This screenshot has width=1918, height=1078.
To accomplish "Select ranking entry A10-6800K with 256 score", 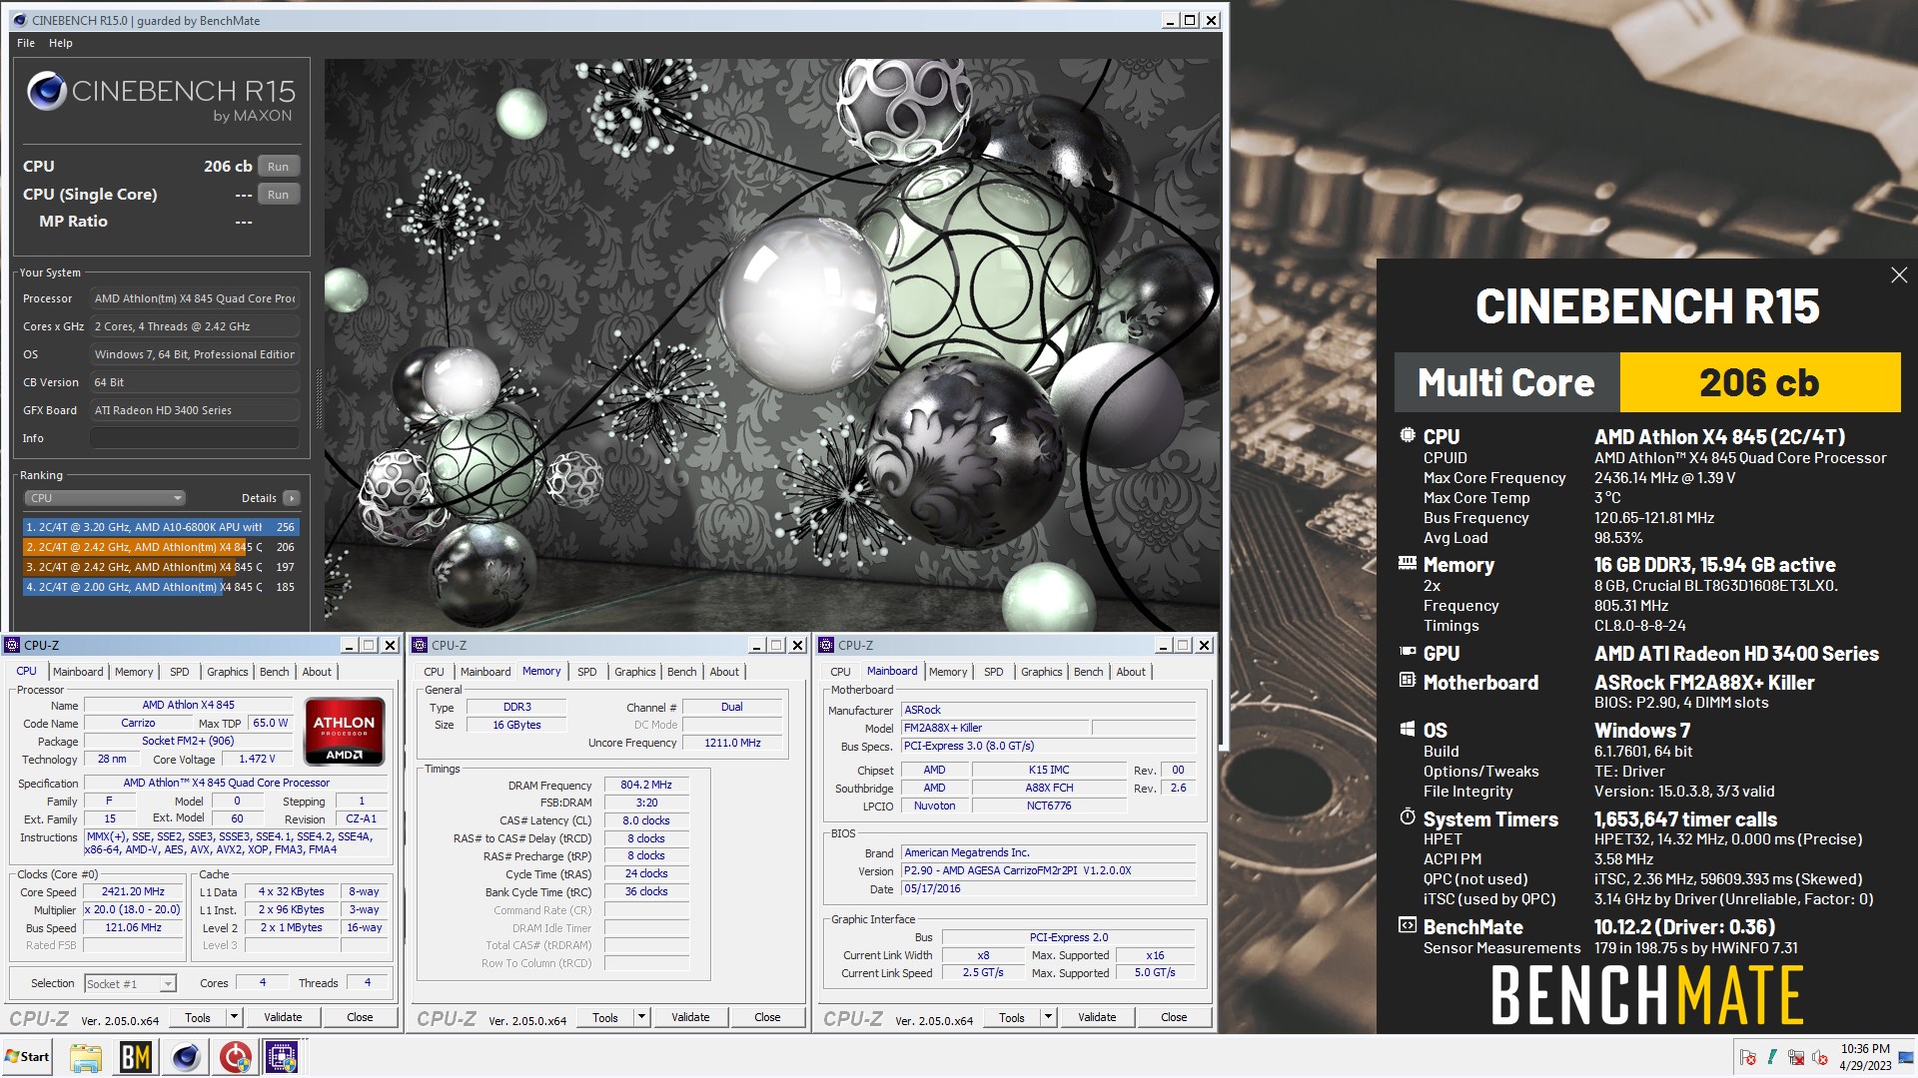I will 161,527.
